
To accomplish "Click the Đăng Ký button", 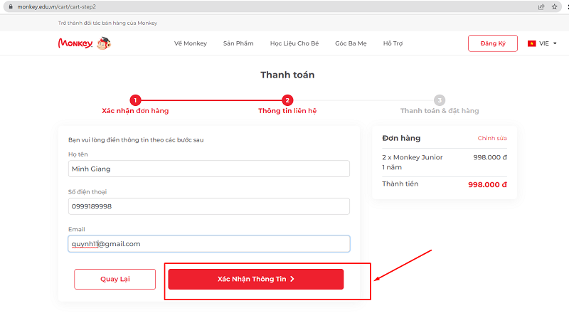I will [493, 43].
